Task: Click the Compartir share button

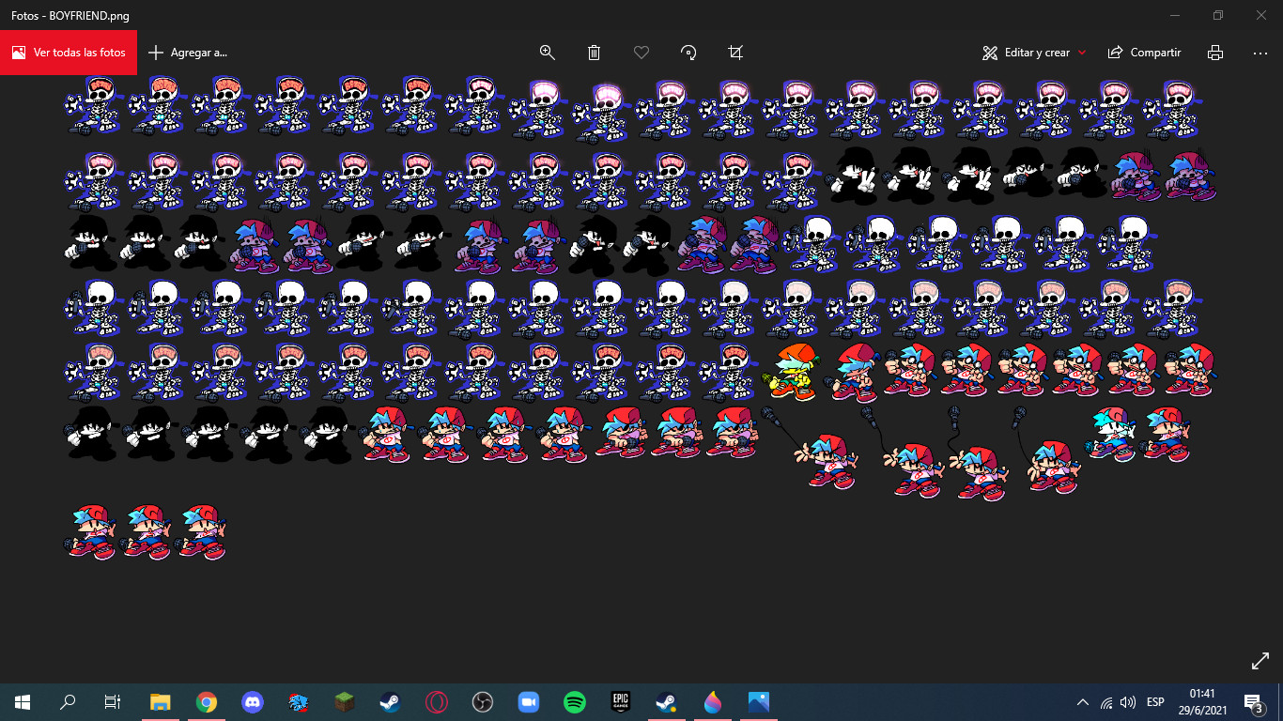Action: point(1144,53)
